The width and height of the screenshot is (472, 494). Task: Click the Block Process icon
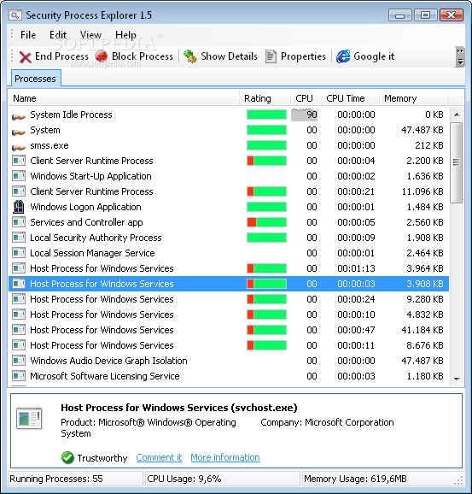tap(102, 56)
